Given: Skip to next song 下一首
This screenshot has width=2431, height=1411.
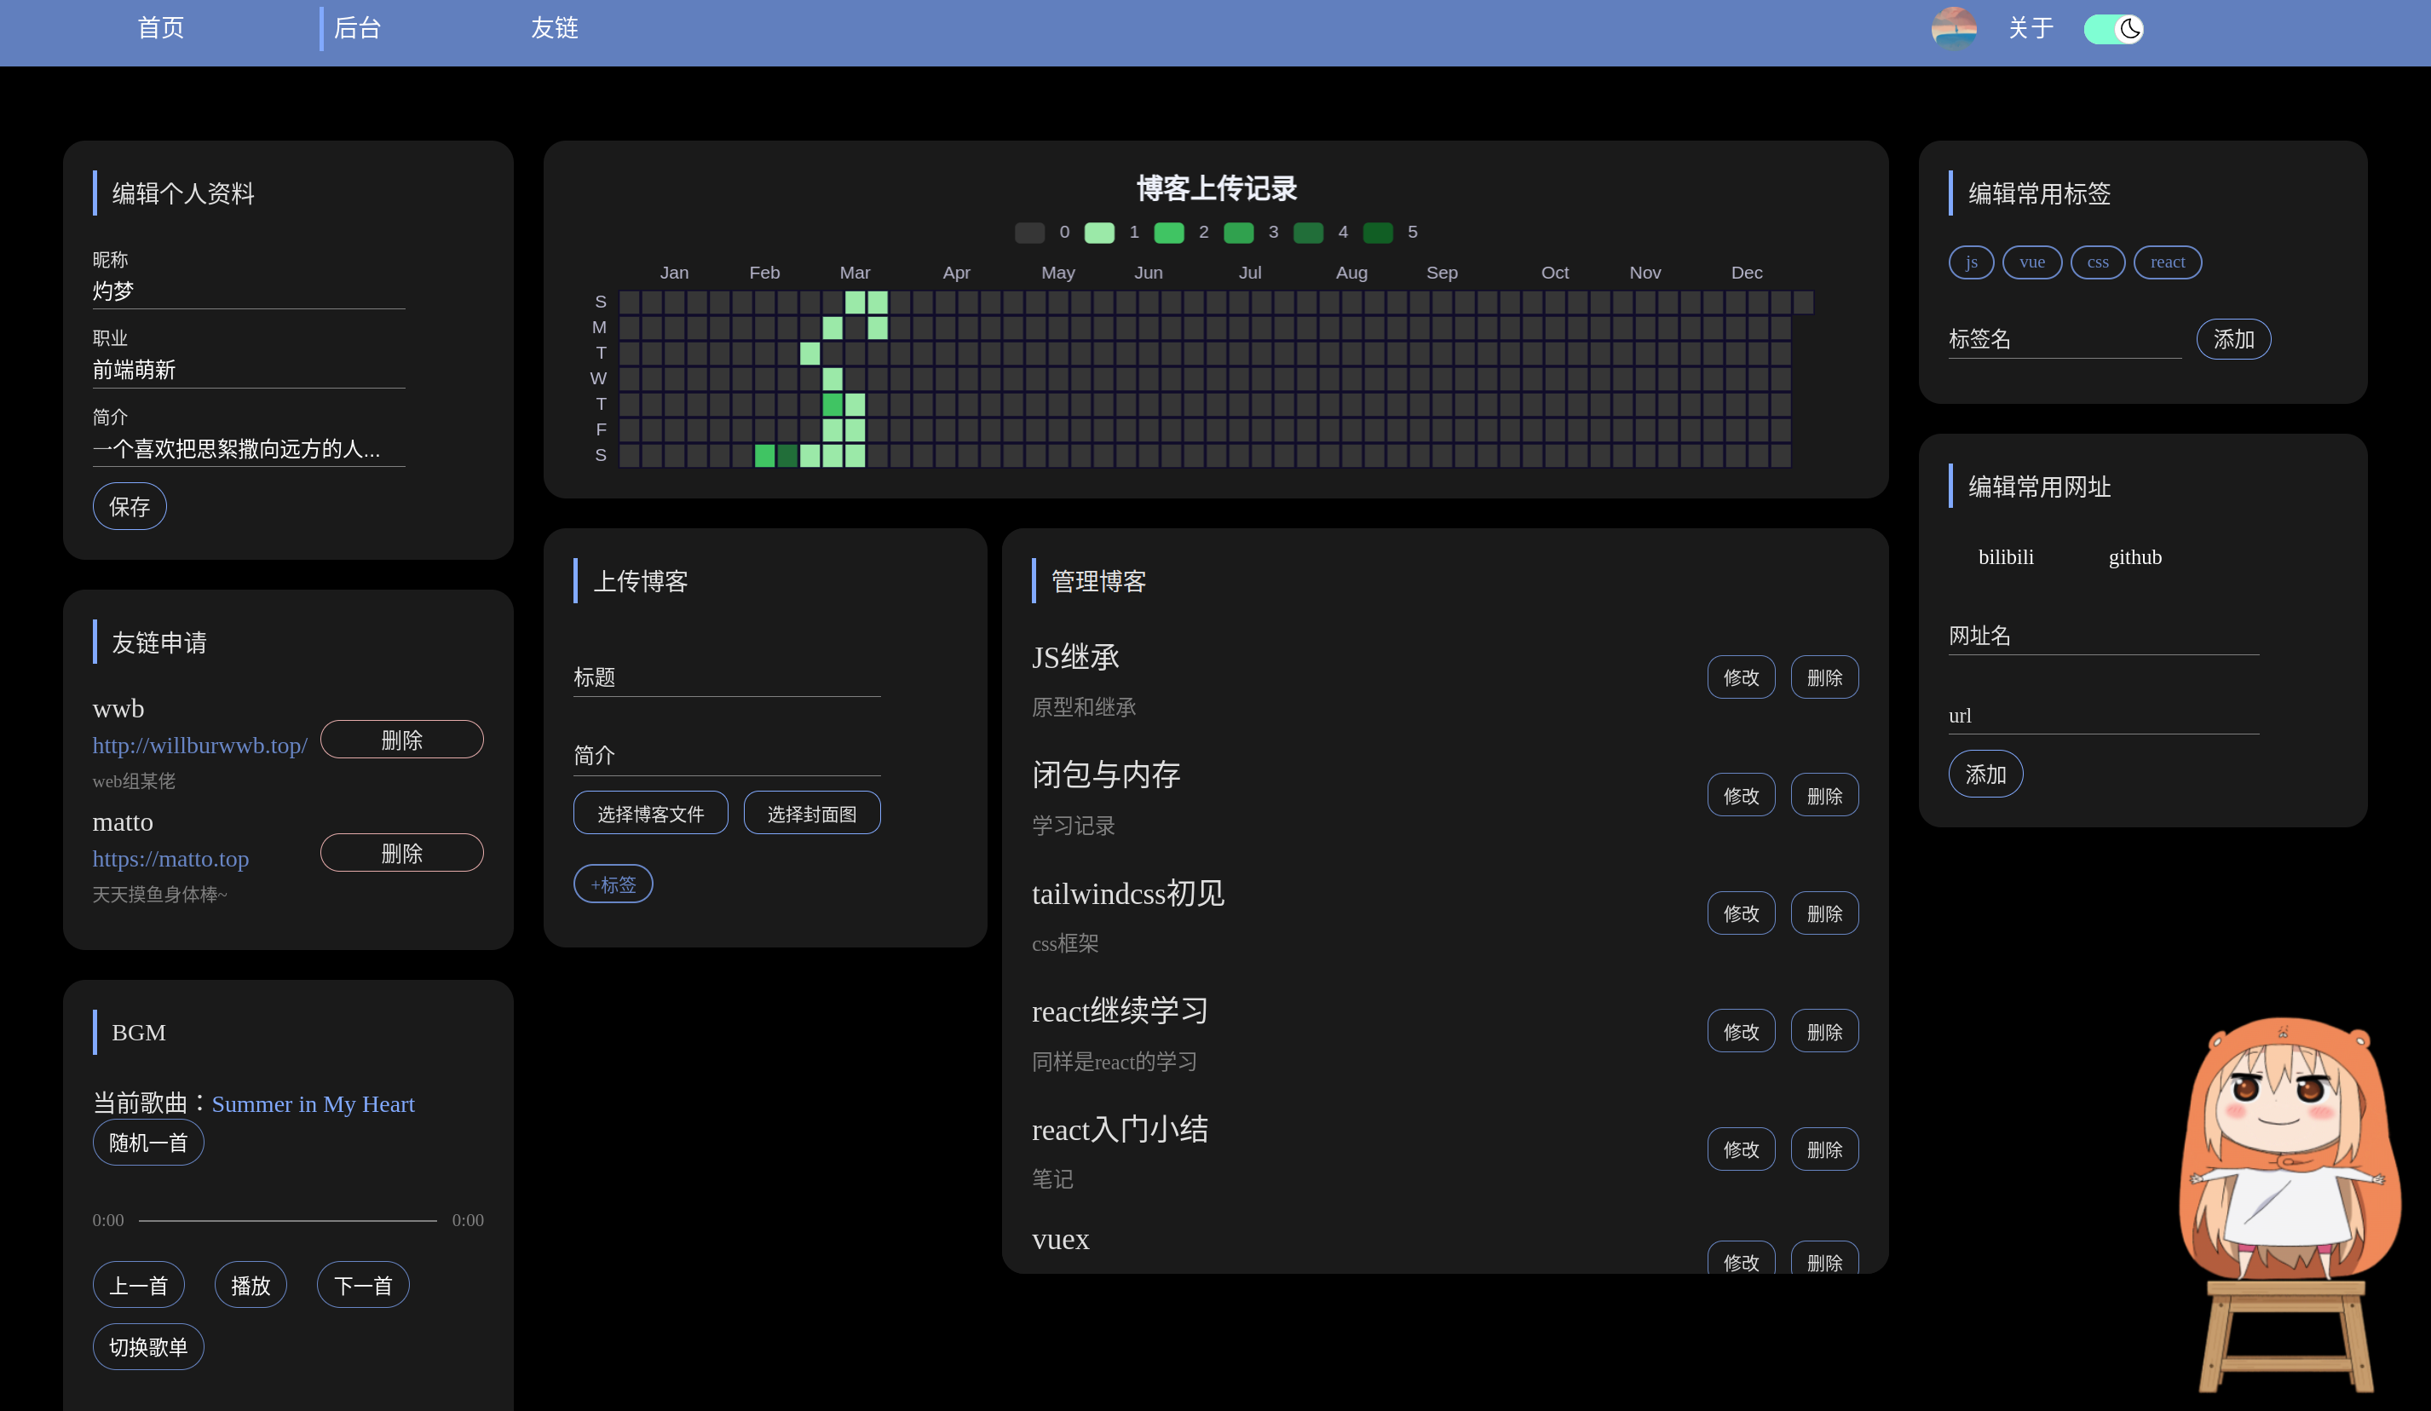Looking at the screenshot, I should point(363,1285).
